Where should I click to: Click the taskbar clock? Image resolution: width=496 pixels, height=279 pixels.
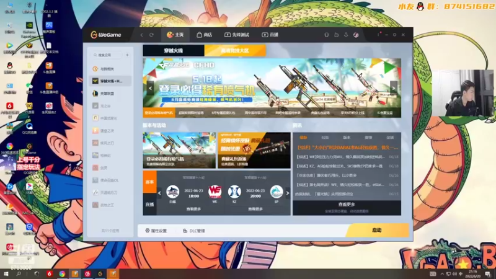(472, 274)
